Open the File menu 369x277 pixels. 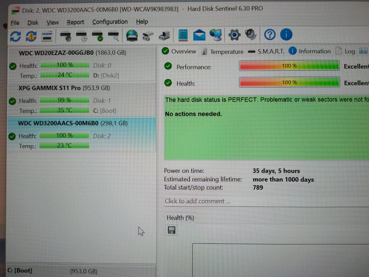tap(15, 23)
